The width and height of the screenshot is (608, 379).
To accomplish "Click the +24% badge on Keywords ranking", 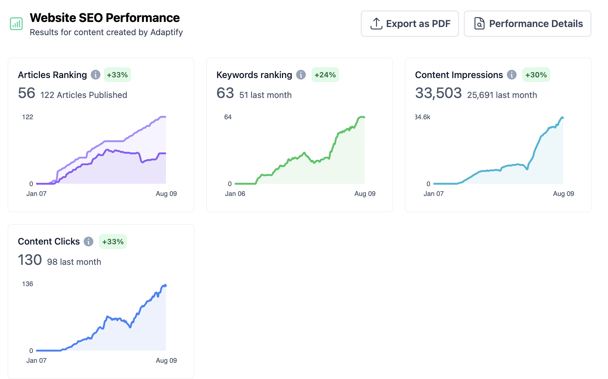I will [325, 75].
